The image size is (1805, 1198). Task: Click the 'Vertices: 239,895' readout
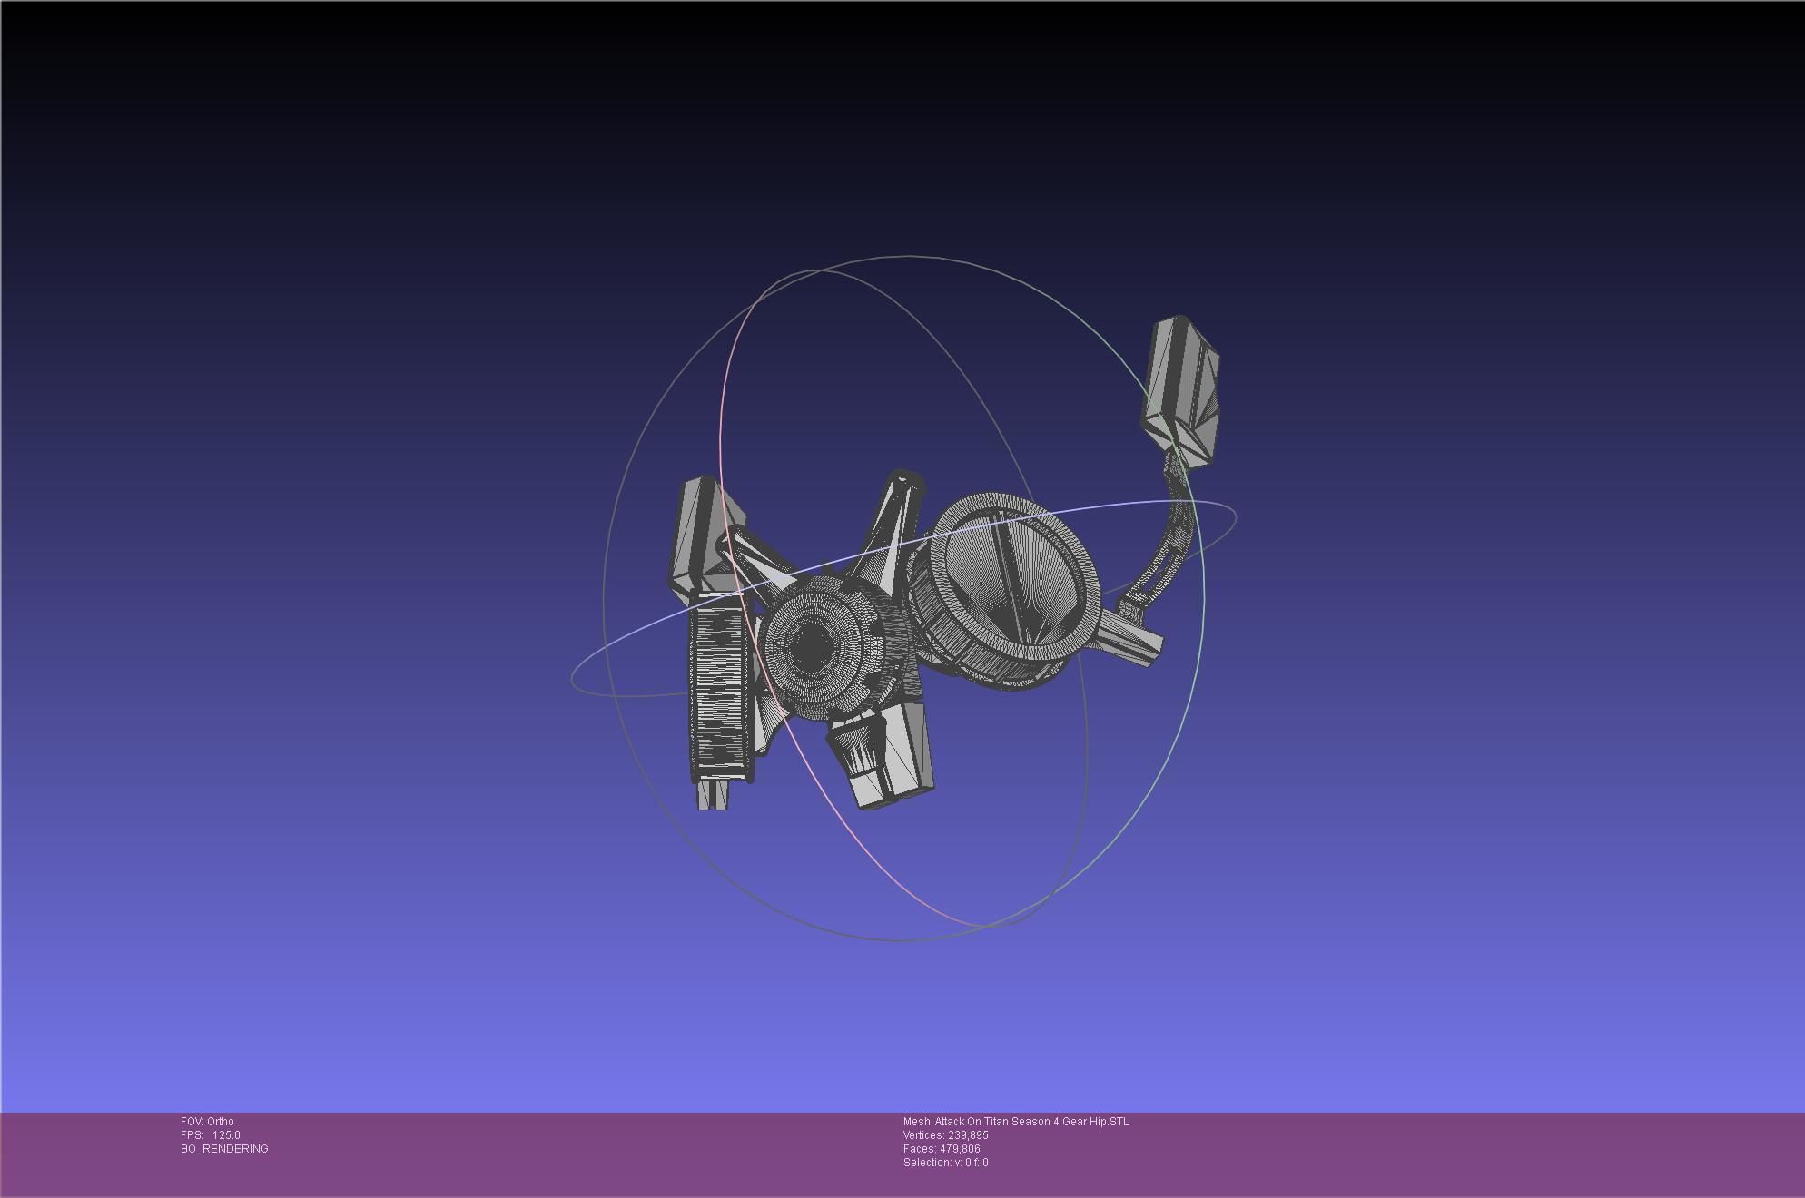pyautogui.click(x=946, y=1135)
